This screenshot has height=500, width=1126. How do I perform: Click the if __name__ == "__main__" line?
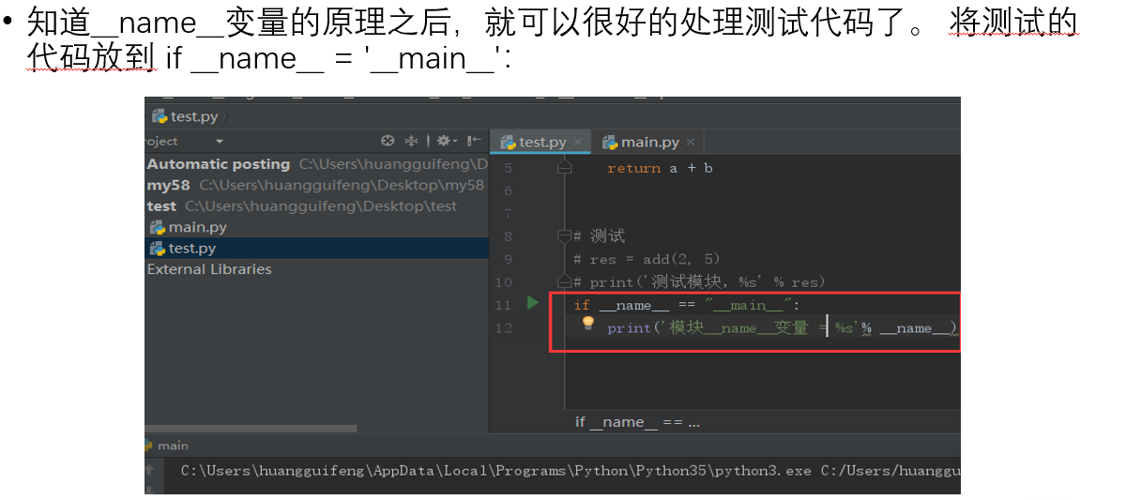click(687, 305)
